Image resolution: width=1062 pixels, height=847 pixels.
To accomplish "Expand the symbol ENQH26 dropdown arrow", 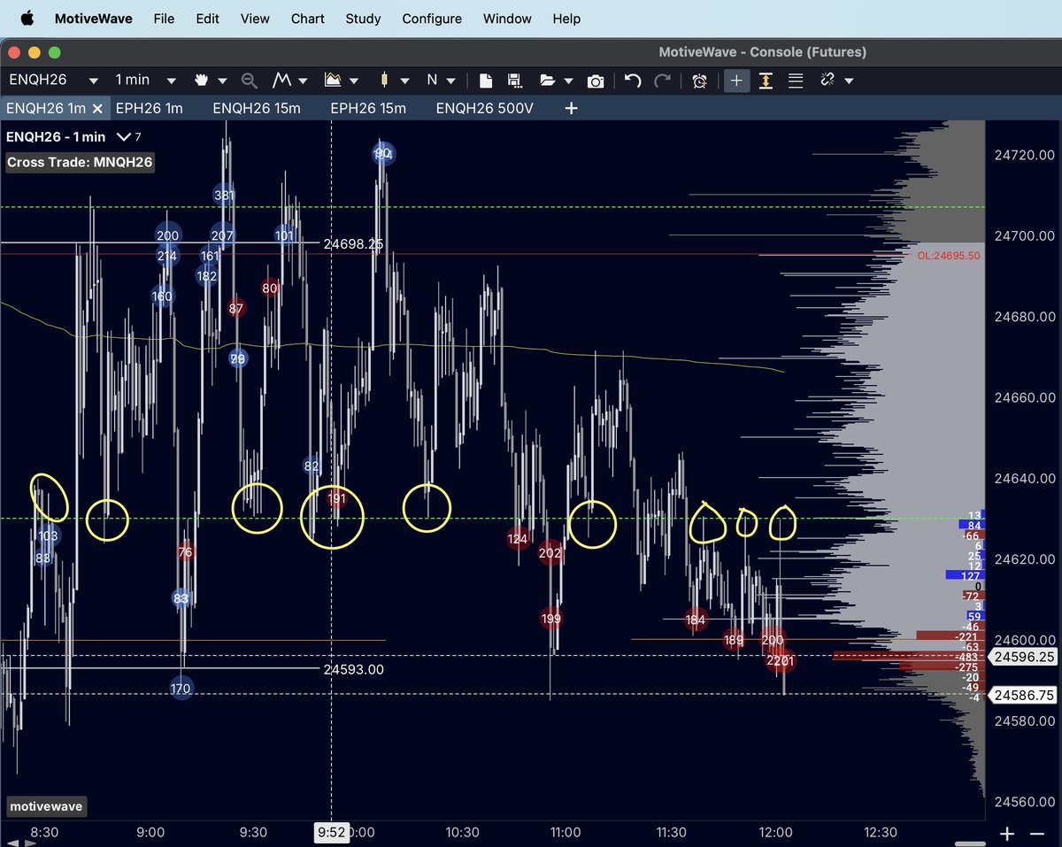I will pyautogui.click(x=93, y=81).
